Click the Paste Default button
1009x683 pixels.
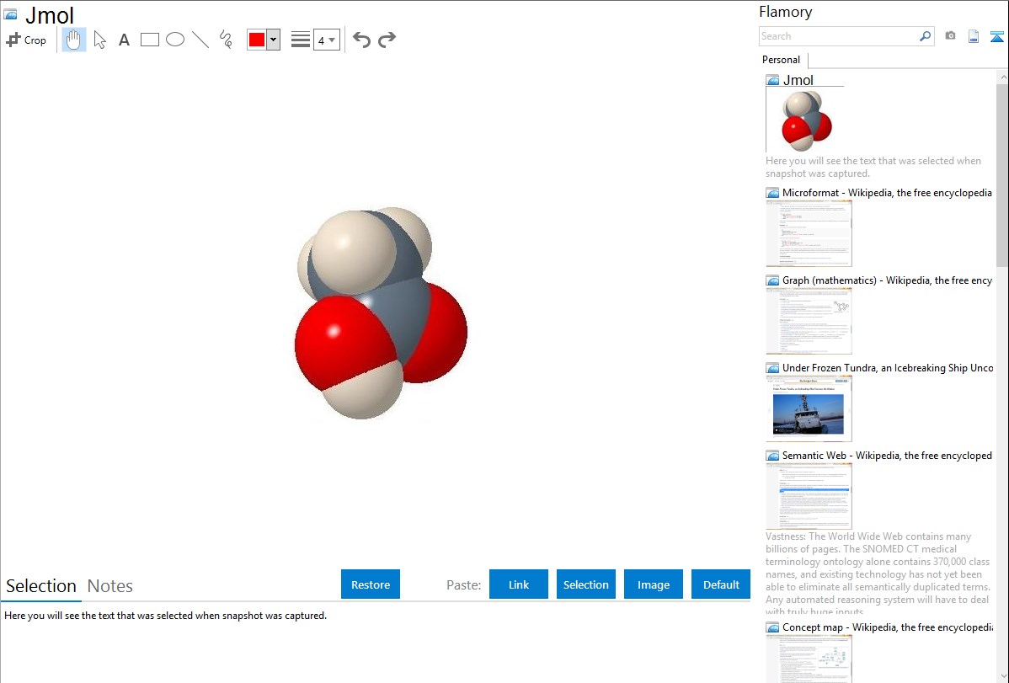tap(721, 584)
